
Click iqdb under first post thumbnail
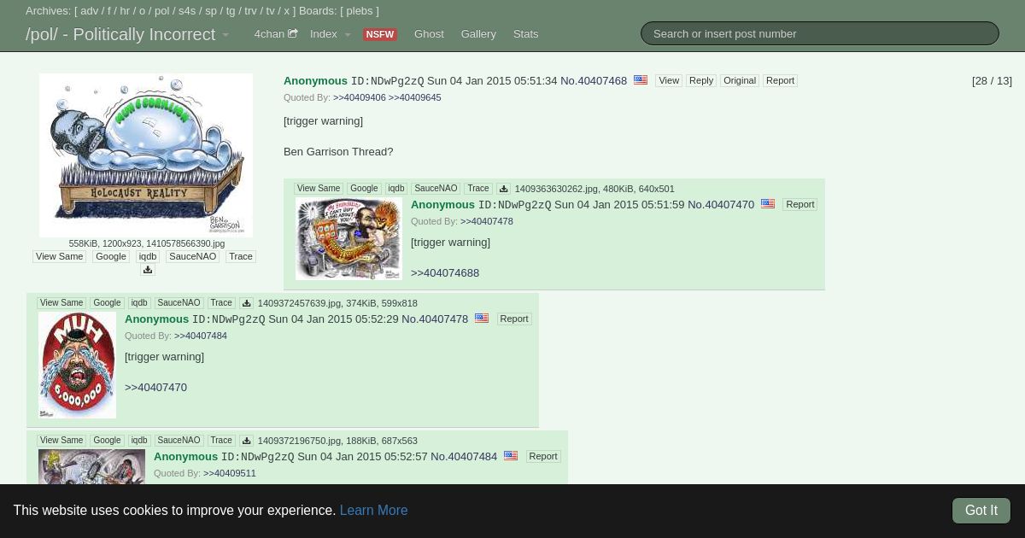coord(148,256)
